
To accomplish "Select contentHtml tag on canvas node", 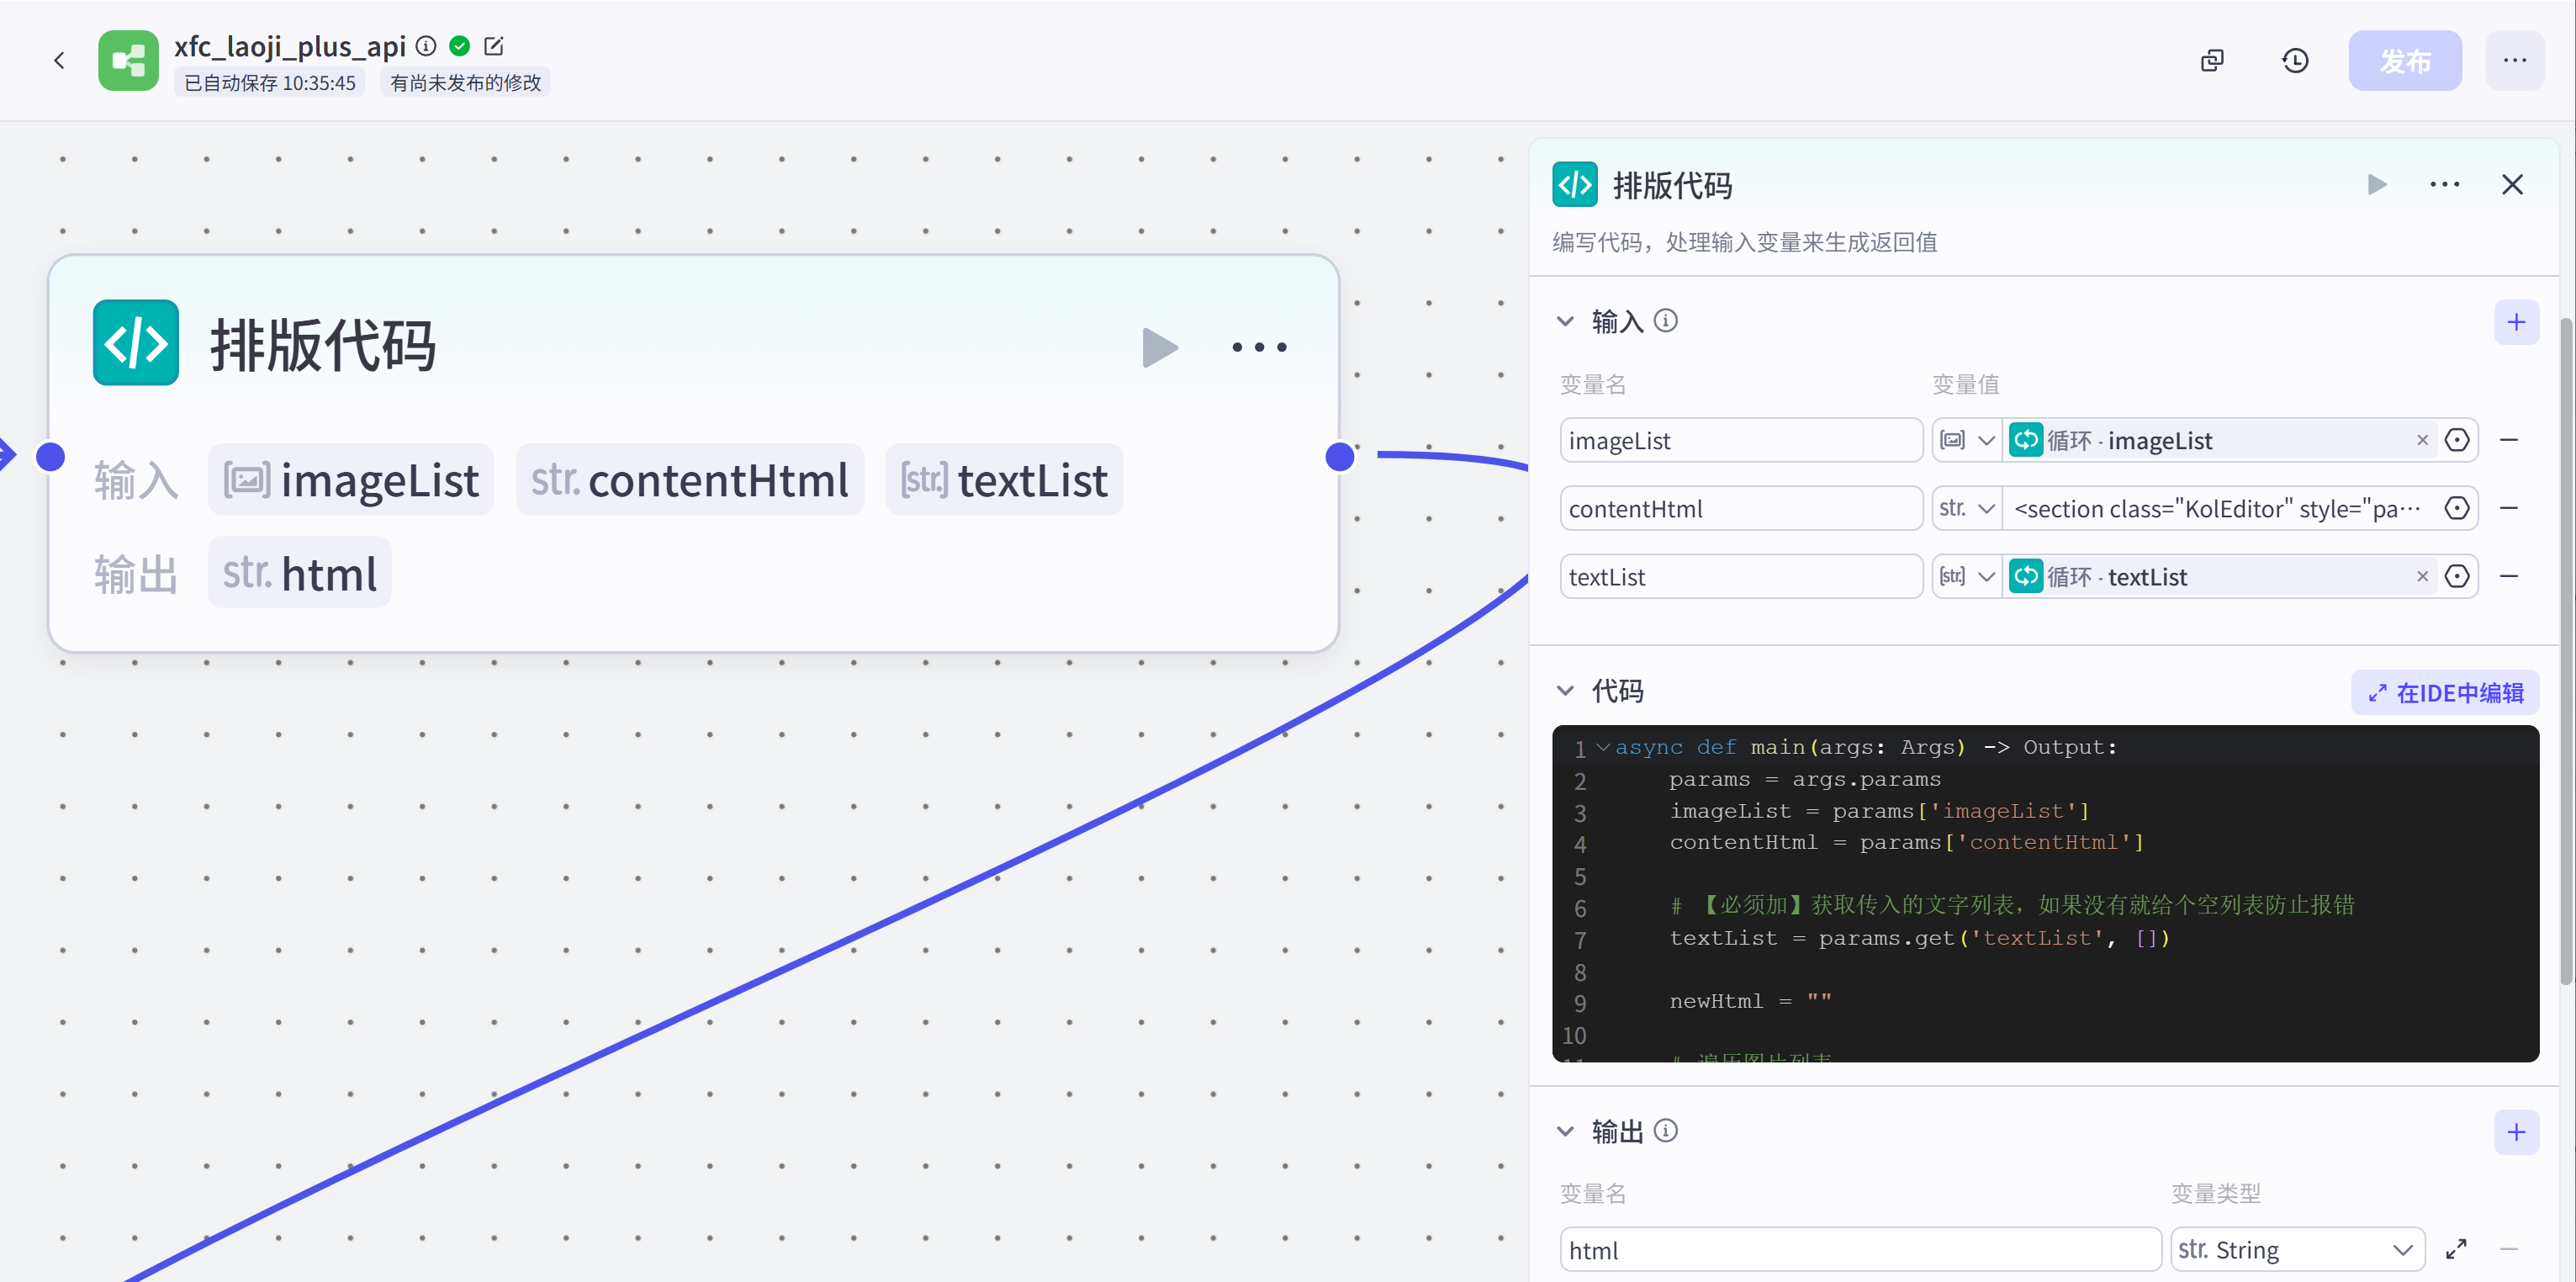I will [689, 480].
